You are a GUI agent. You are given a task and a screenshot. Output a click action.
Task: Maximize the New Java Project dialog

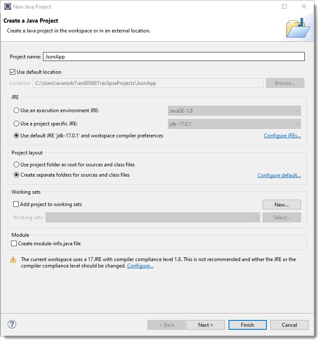(284, 6)
